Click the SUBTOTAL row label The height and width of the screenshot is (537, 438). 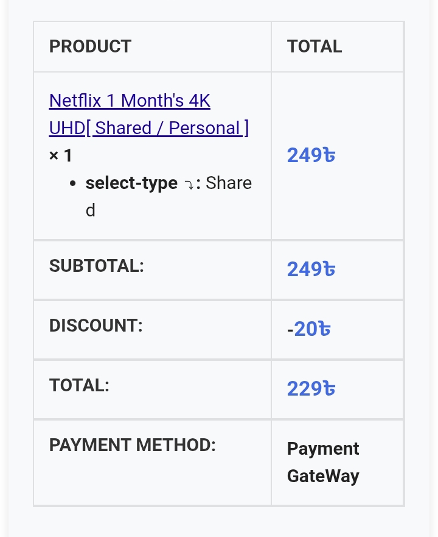click(x=97, y=266)
